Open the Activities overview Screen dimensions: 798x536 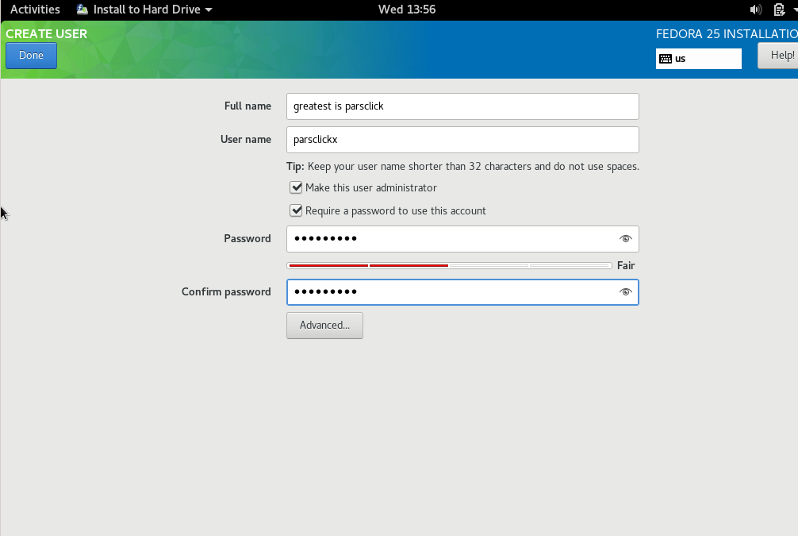[35, 10]
